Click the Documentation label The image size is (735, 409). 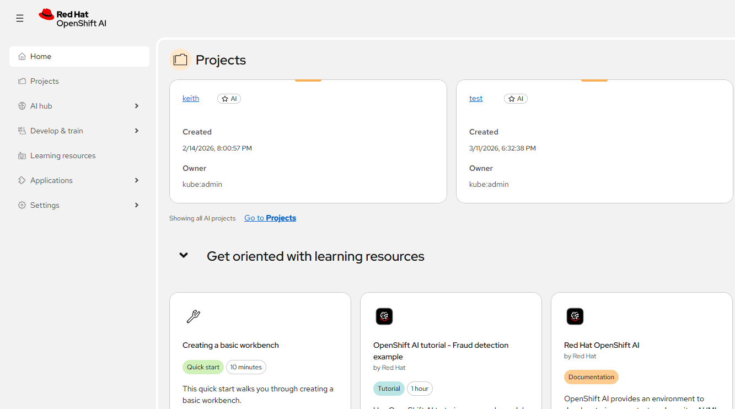tap(591, 377)
